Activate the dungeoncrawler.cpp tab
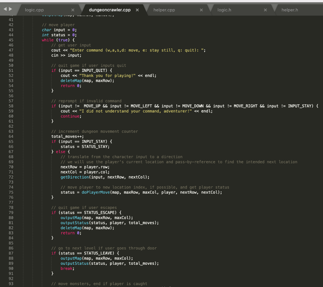Screen dimensions: 323x287 pyautogui.click(x=109, y=10)
